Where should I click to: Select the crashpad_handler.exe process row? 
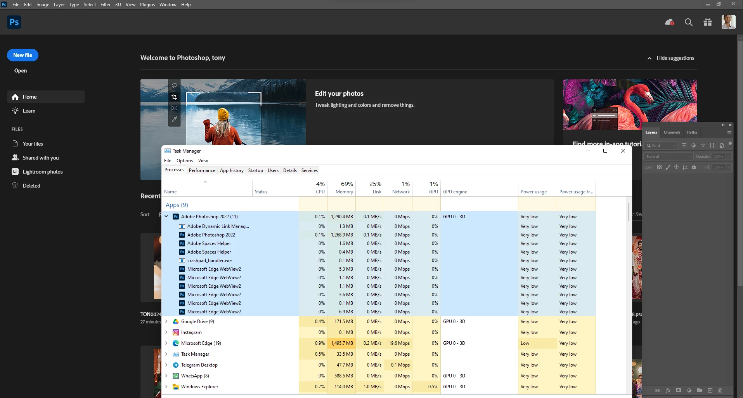pos(378,261)
